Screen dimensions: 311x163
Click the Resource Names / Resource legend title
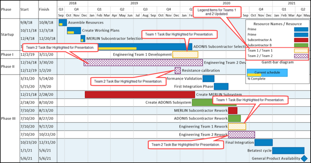(x=278, y=24)
